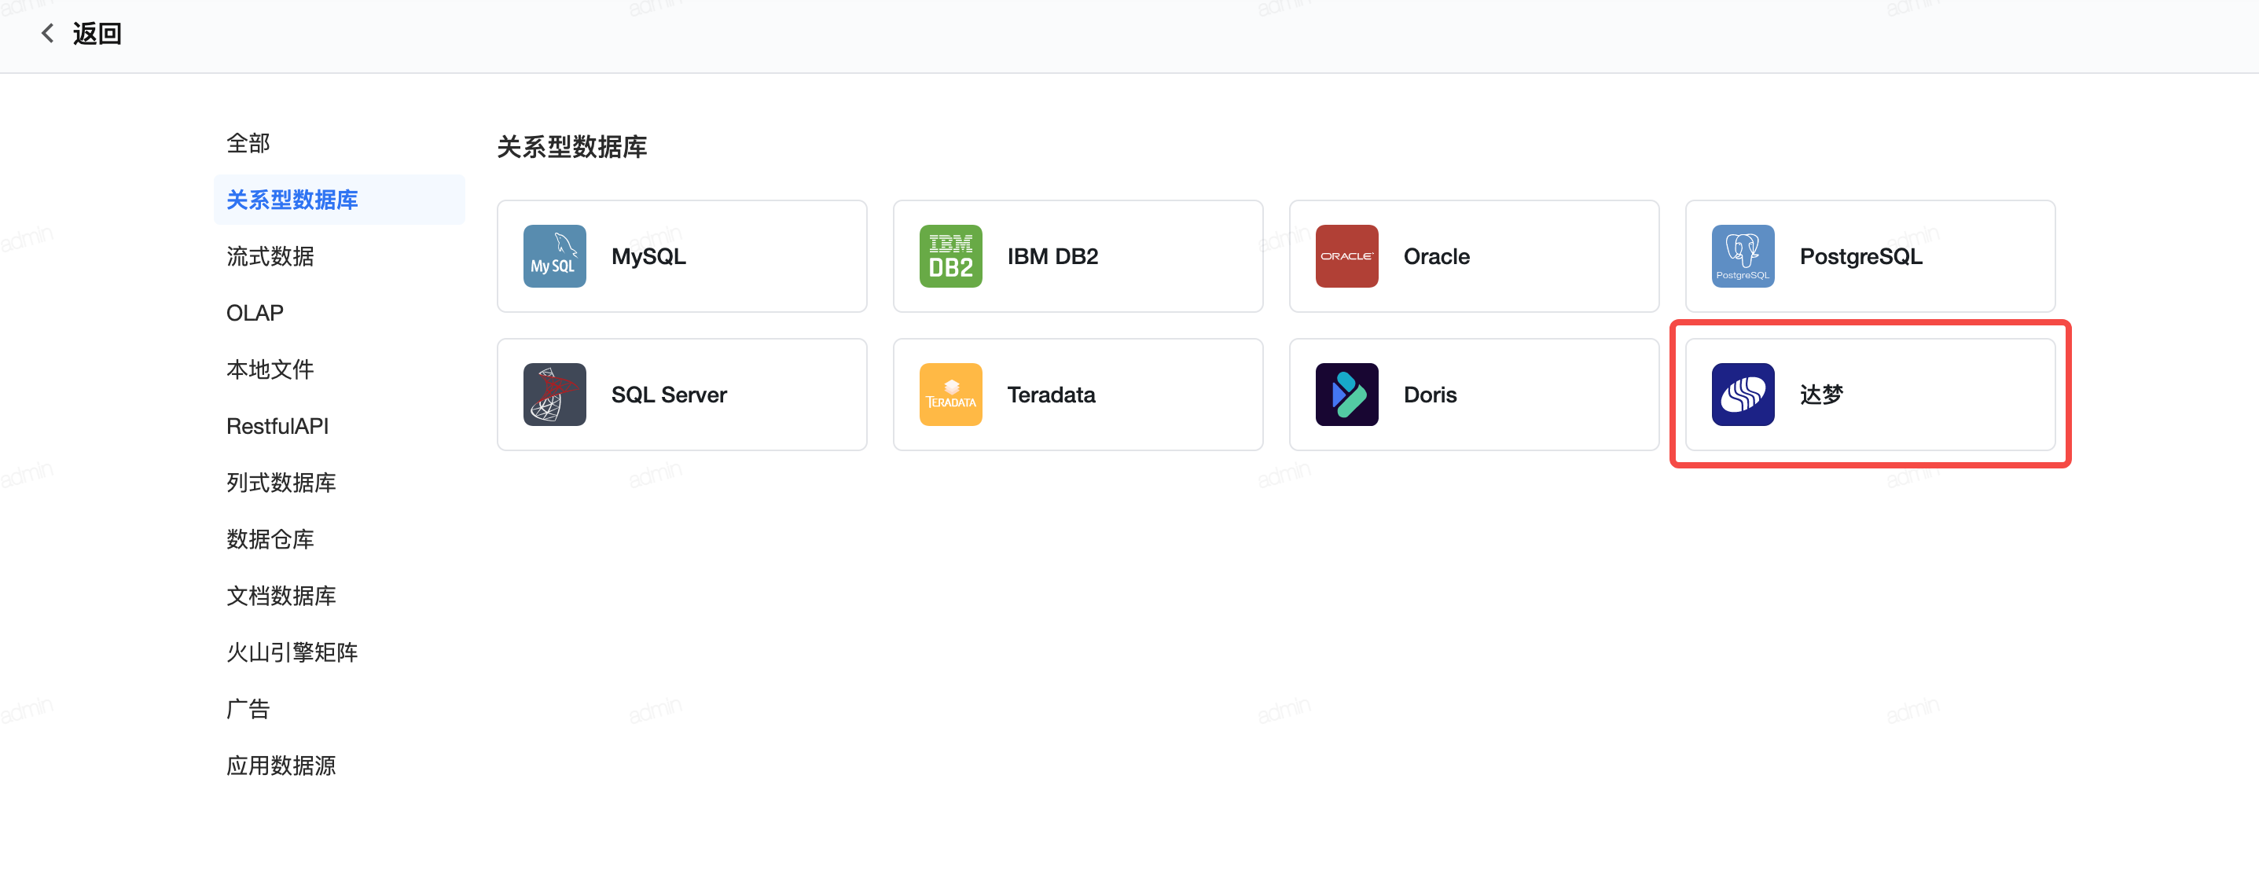Screen dimensions: 2259x874
Task: Select 火山引擎矩阵 sidebar item
Action: (x=292, y=652)
